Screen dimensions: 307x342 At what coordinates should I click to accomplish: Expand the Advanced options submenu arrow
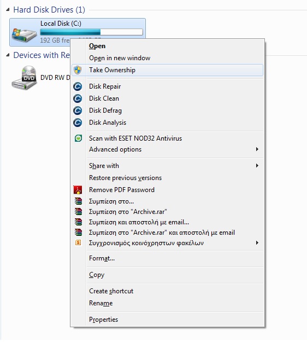257,149
